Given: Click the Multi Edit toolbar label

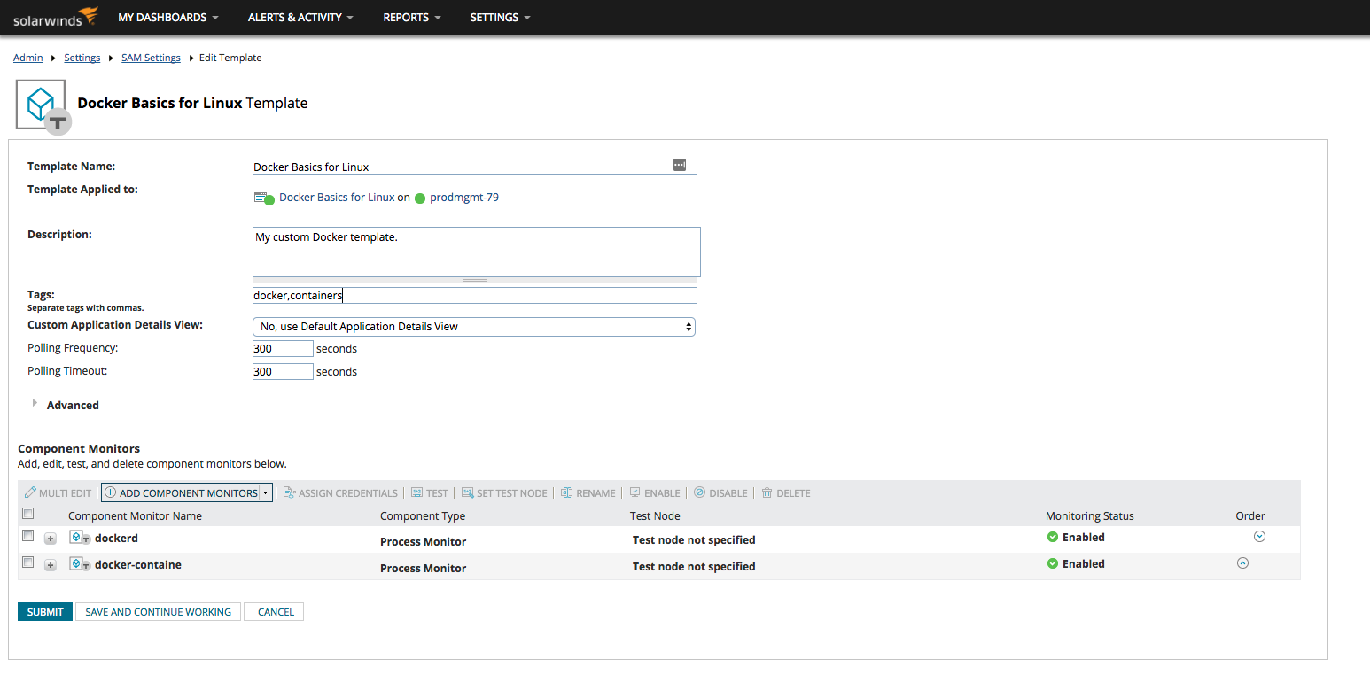Looking at the screenshot, I should click(66, 493).
